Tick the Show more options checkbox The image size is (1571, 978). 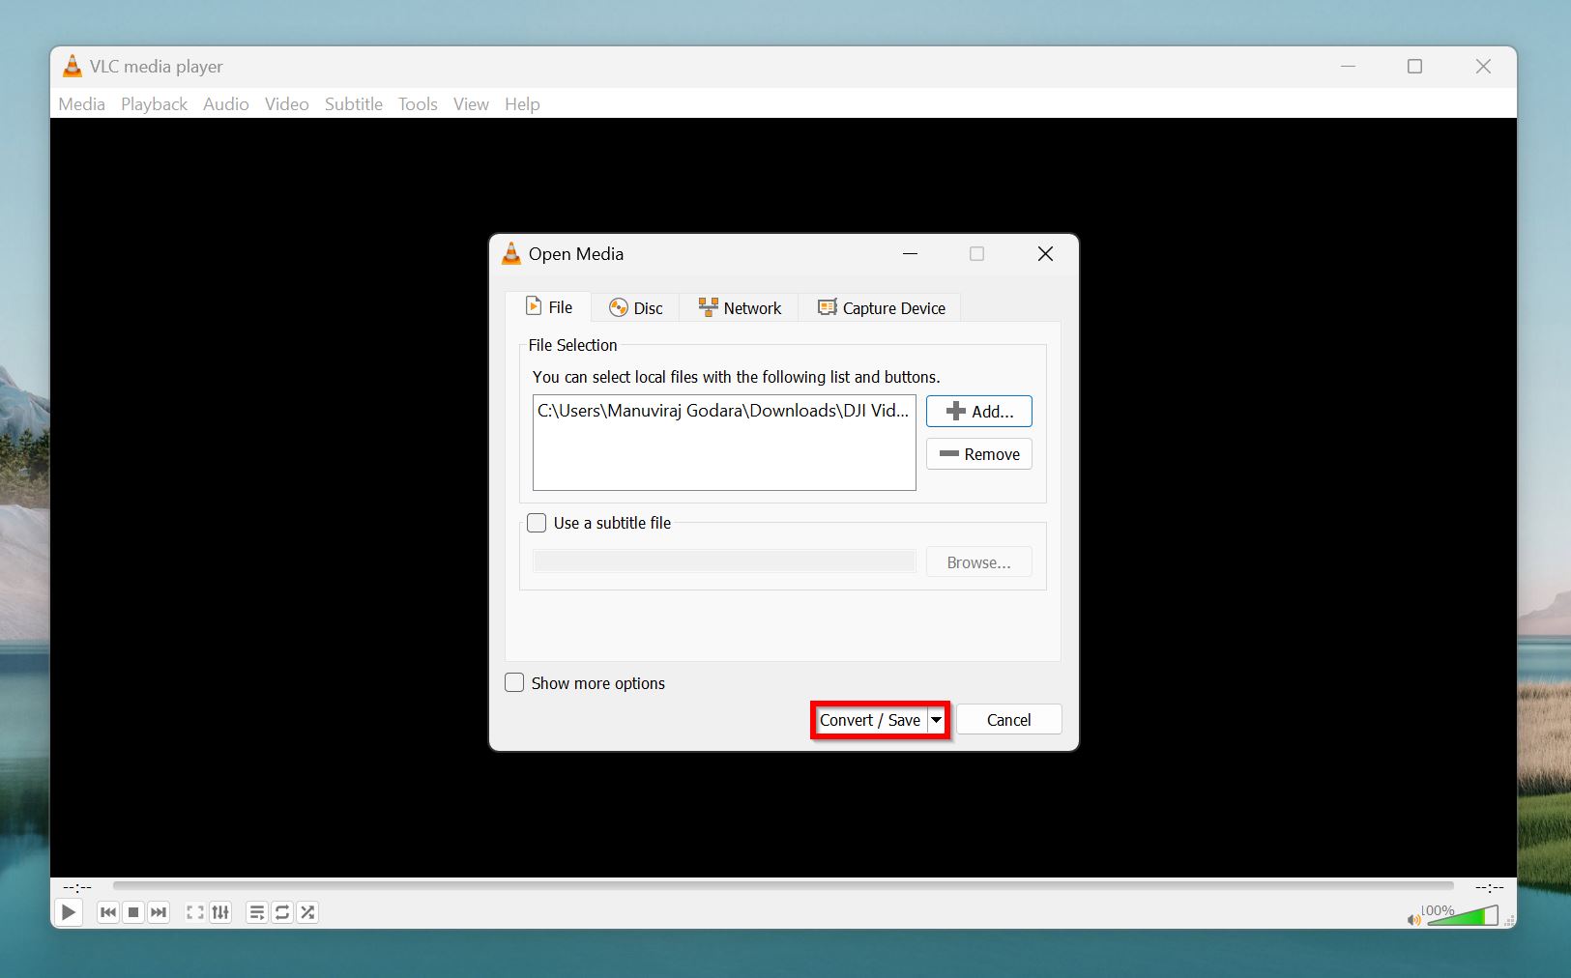click(x=514, y=683)
